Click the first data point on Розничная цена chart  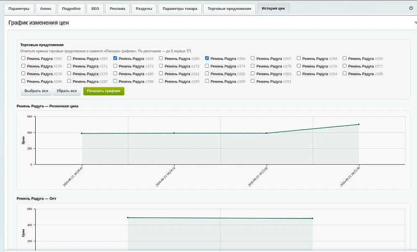coord(81,133)
